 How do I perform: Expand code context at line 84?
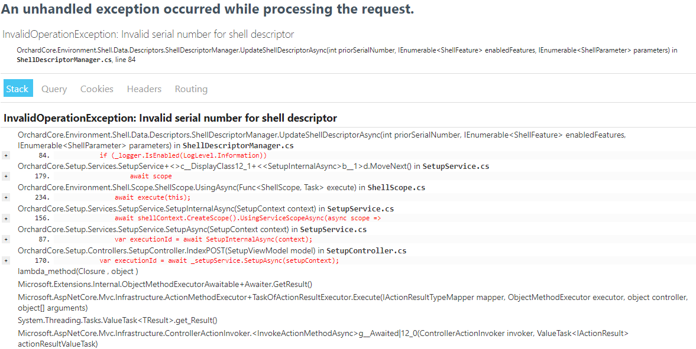5,155
